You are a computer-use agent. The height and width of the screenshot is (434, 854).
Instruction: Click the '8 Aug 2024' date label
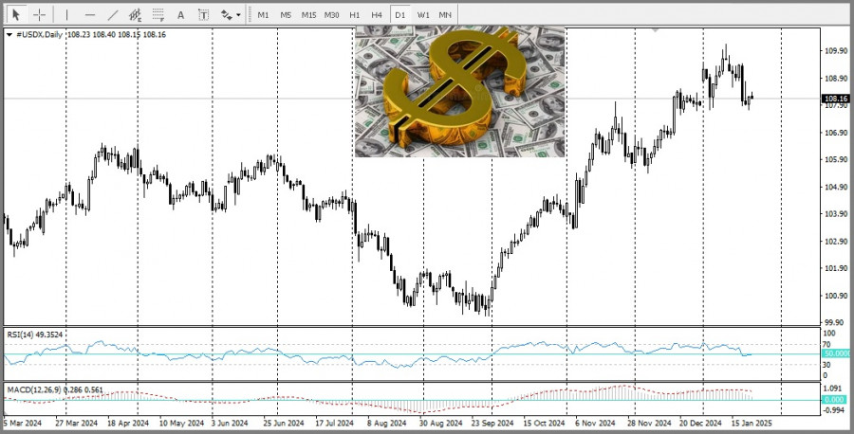pyautogui.click(x=387, y=424)
